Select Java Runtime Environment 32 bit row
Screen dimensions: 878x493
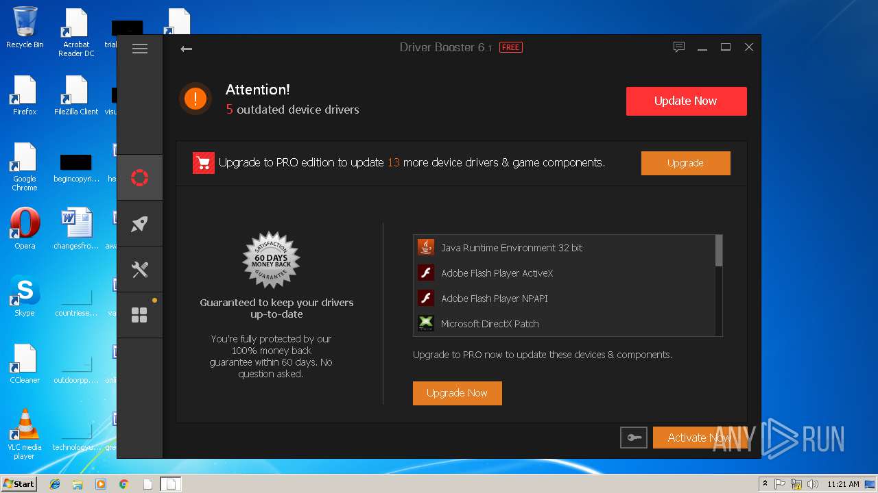[x=564, y=248]
